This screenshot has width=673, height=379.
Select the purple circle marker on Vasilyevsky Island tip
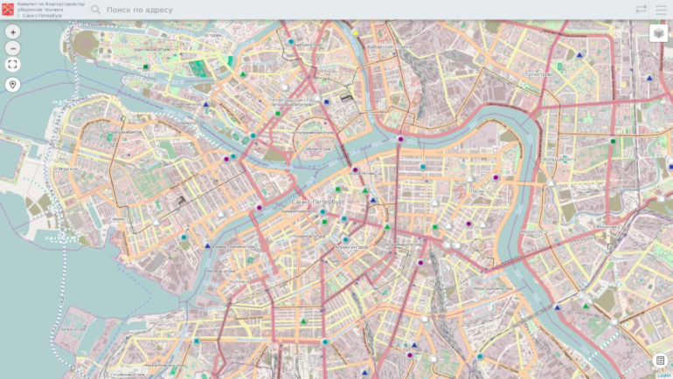pyautogui.click(x=225, y=159)
